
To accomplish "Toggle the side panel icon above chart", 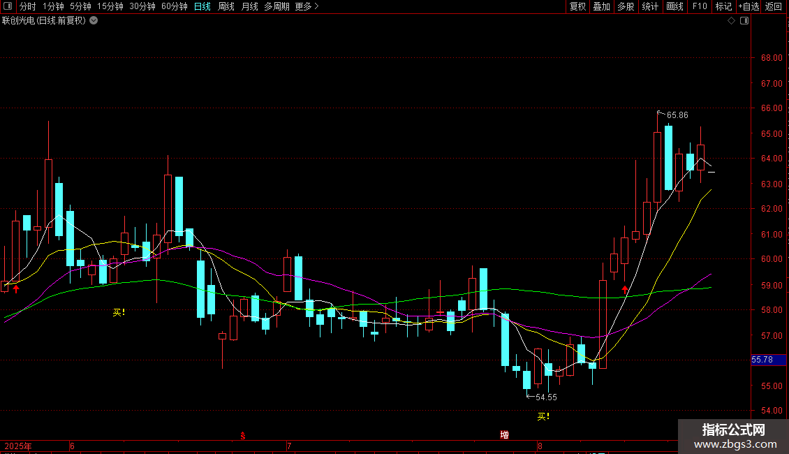I will 744,21.
